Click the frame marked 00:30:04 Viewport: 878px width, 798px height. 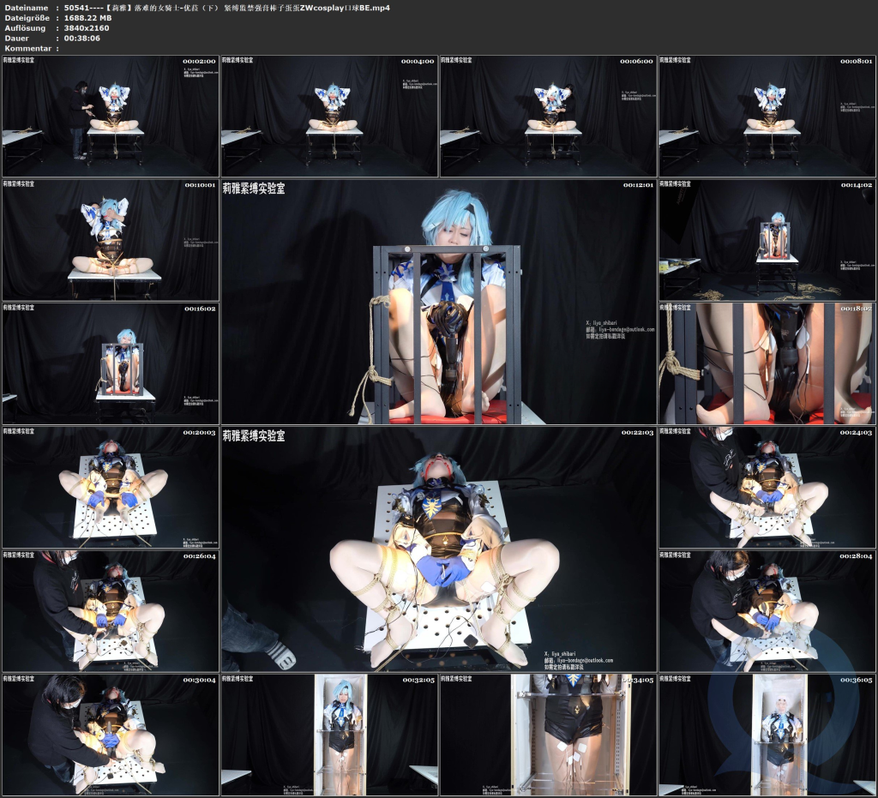pos(111,735)
